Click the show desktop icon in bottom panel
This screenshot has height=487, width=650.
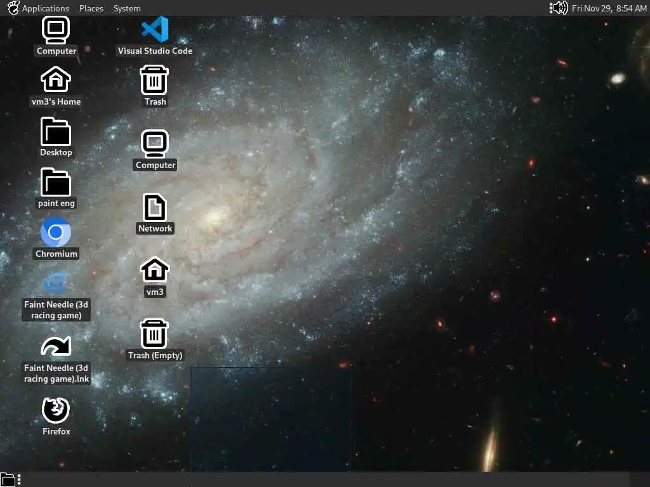click(x=8, y=479)
